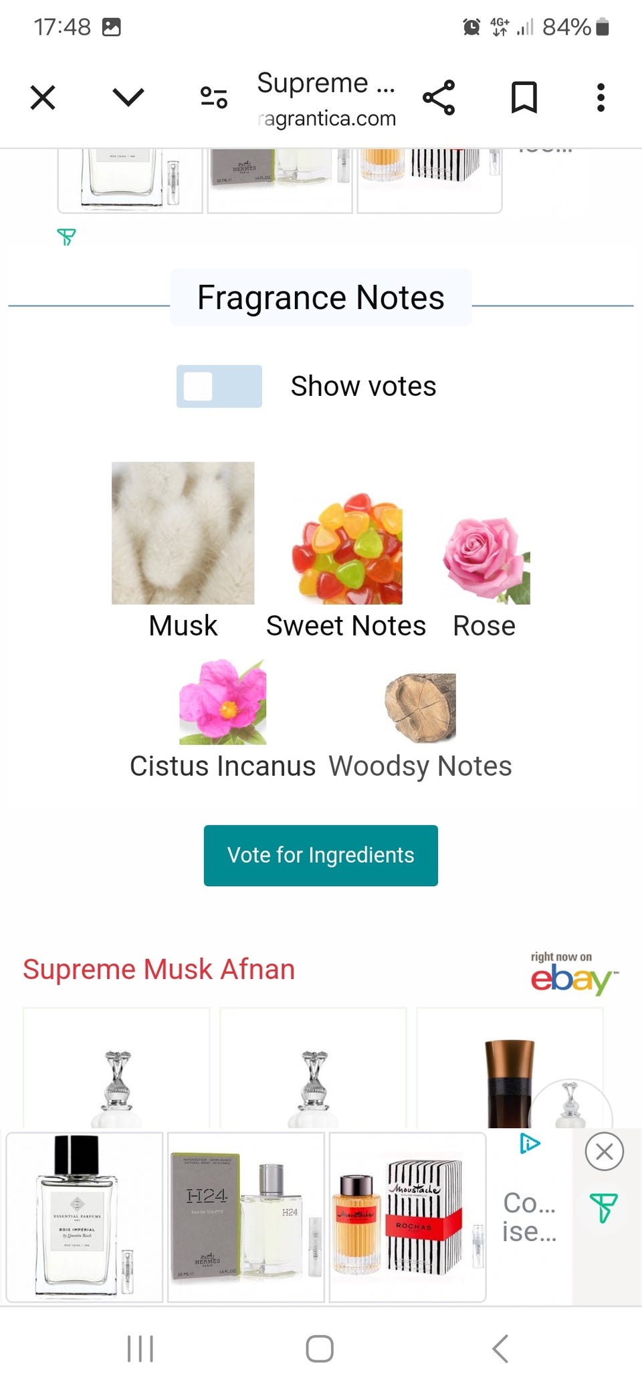
Task: Close the browser custom tab
Action: (43, 98)
